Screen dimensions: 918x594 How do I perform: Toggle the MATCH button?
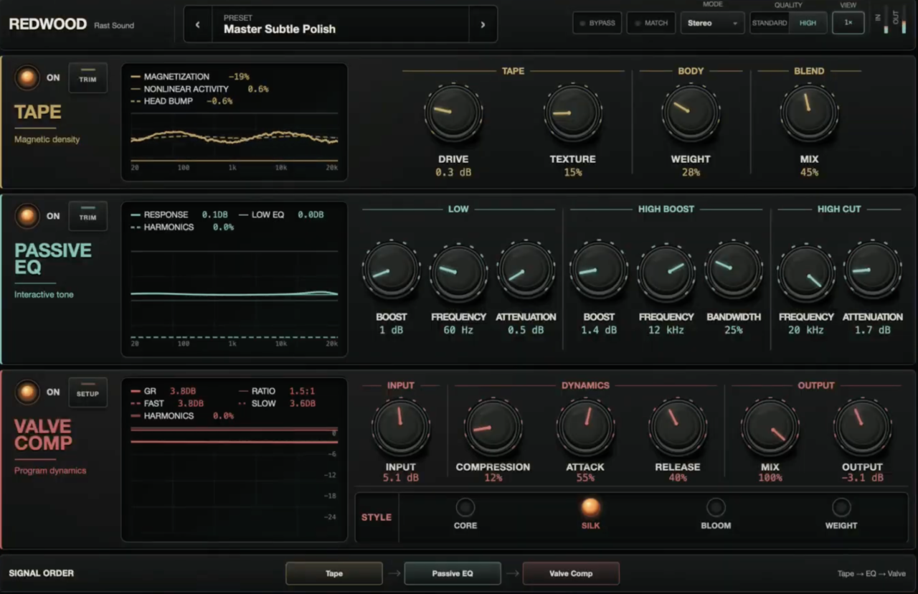tap(651, 23)
